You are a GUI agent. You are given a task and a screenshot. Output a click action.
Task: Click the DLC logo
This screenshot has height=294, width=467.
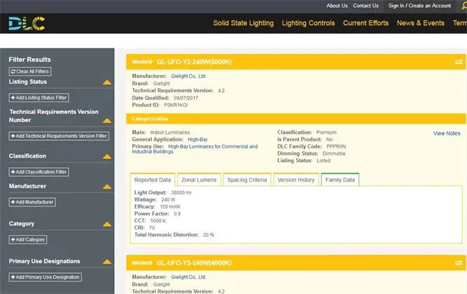pos(27,23)
